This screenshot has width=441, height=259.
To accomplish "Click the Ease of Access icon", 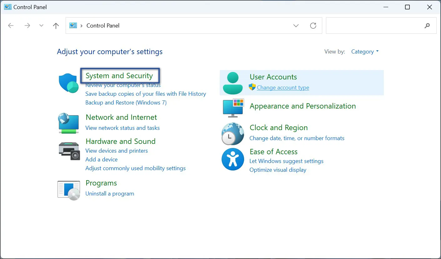I will [233, 159].
